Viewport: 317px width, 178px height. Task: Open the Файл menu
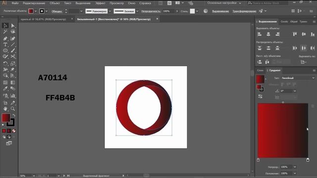click(15, 3)
